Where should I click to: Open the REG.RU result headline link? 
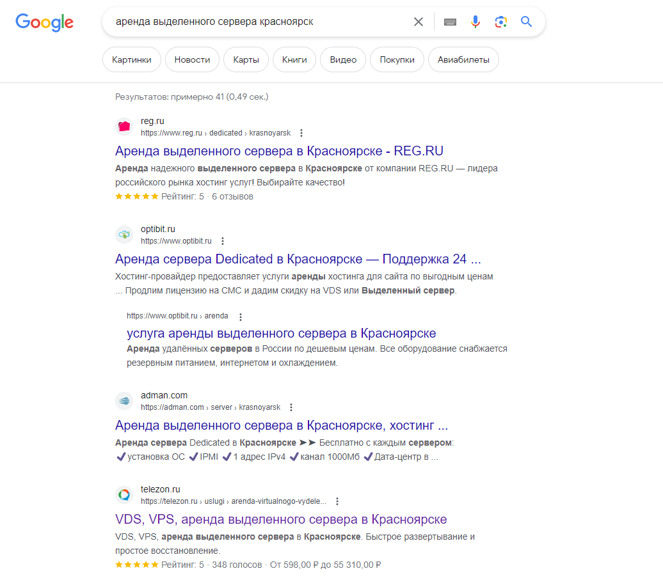[279, 151]
